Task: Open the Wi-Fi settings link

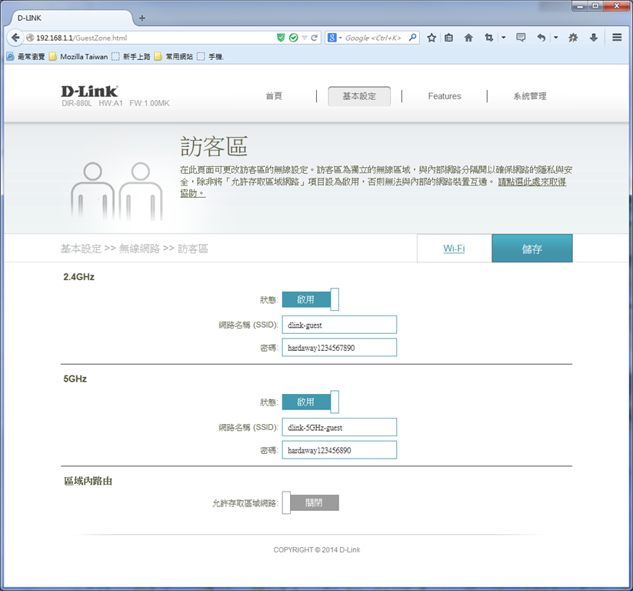Action: pos(454,249)
